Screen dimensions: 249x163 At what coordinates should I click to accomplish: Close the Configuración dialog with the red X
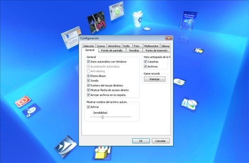point(169,38)
